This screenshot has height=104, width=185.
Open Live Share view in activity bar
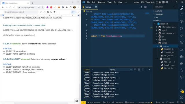(x=182, y=77)
